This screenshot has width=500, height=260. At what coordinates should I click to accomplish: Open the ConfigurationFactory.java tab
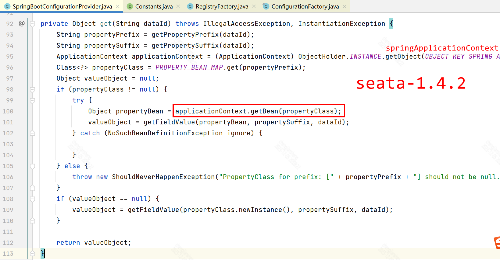305,6
